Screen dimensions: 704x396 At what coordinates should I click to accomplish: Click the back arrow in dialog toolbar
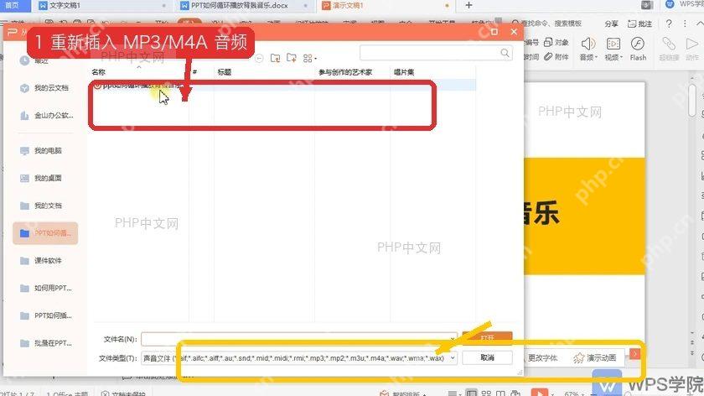pos(259,58)
